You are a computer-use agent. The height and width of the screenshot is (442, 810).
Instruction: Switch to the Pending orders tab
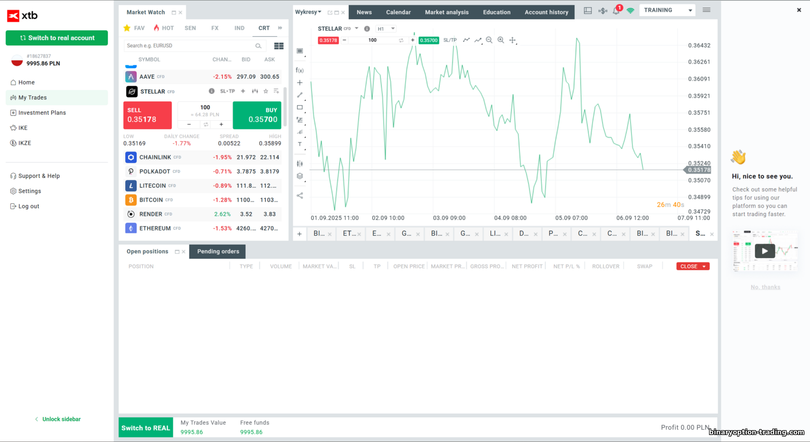click(x=218, y=252)
